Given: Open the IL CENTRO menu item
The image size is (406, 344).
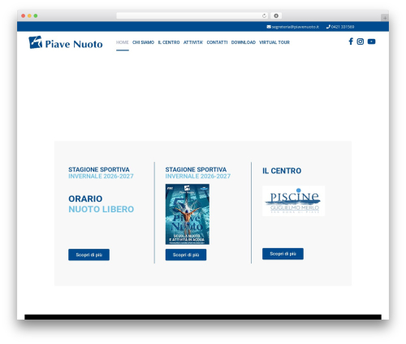Looking at the screenshot, I should point(169,42).
